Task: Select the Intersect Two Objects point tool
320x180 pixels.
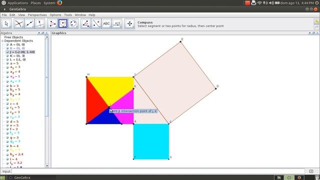Action: click(19, 23)
